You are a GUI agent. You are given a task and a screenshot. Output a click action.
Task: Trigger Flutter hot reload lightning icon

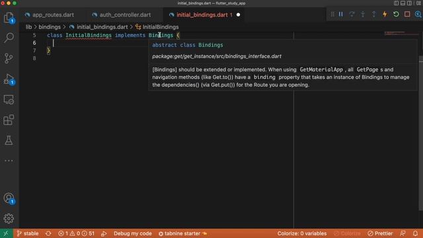coord(385,15)
